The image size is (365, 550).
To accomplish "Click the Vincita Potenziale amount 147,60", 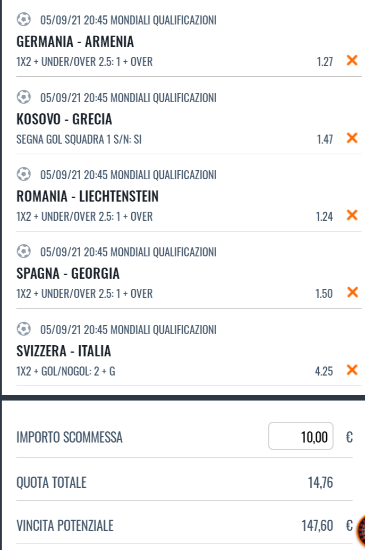I will [x=317, y=526].
